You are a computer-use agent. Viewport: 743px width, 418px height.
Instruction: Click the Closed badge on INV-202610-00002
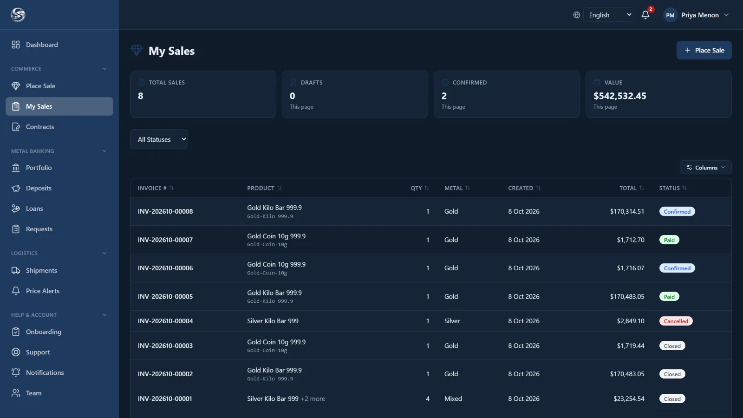coord(672,374)
